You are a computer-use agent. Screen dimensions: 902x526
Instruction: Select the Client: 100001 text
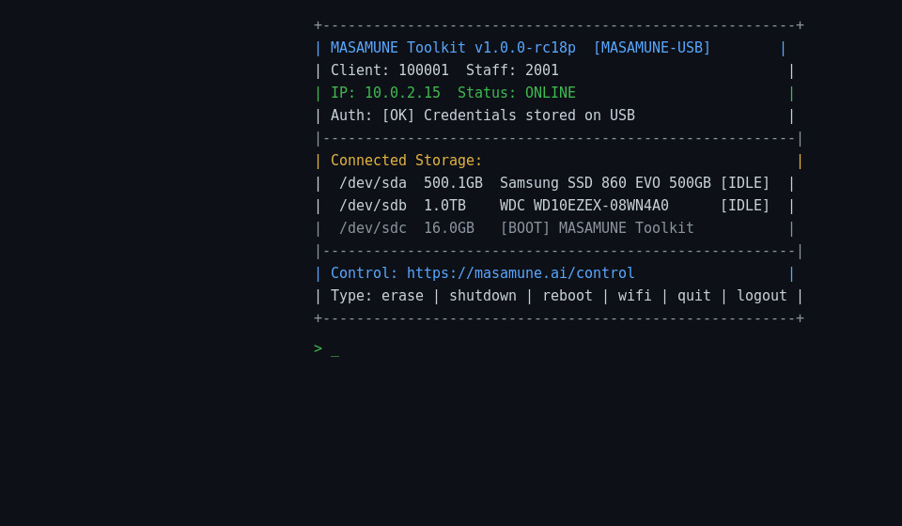coord(389,70)
